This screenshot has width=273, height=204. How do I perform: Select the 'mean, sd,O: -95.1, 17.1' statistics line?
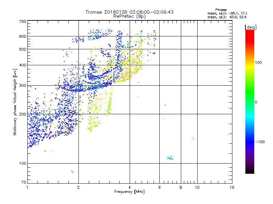(227, 13)
